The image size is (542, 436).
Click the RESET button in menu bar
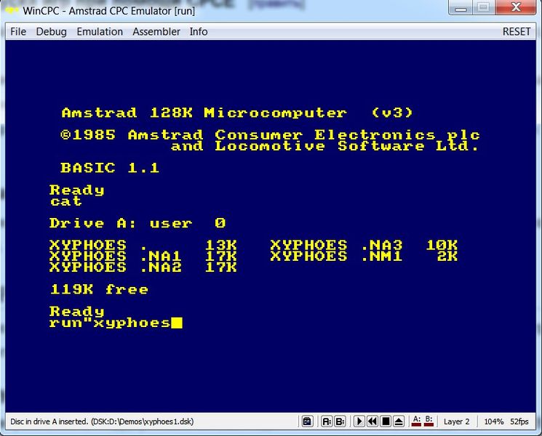tap(517, 32)
